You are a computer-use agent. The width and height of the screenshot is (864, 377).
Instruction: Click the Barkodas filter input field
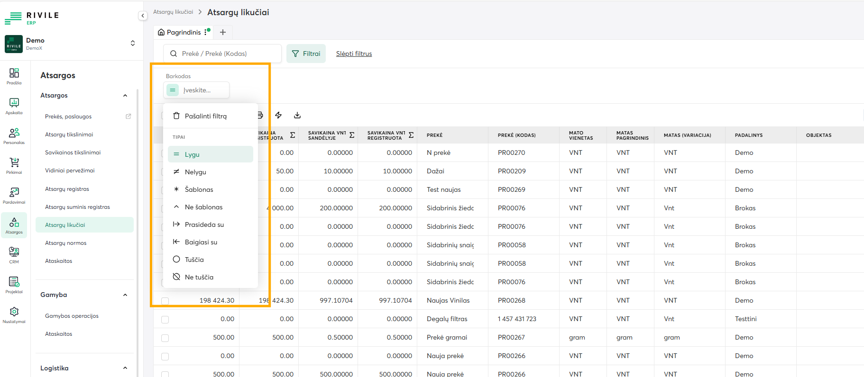pyautogui.click(x=204, y=90)
